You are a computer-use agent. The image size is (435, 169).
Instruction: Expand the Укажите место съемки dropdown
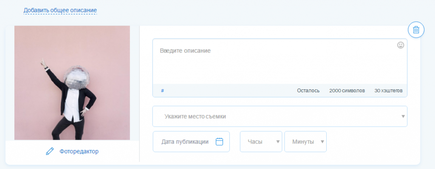click(280, 116)
